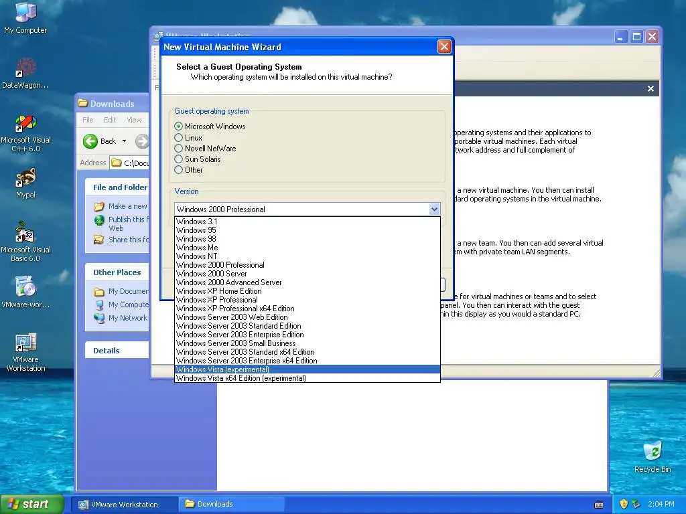Select the Other guest OS radio
Viewport: 686px width, 514px height.
(x=178, y=170)
